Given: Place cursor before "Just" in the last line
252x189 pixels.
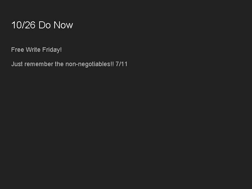Looking at the screenshot, I should tap(11, 64).
